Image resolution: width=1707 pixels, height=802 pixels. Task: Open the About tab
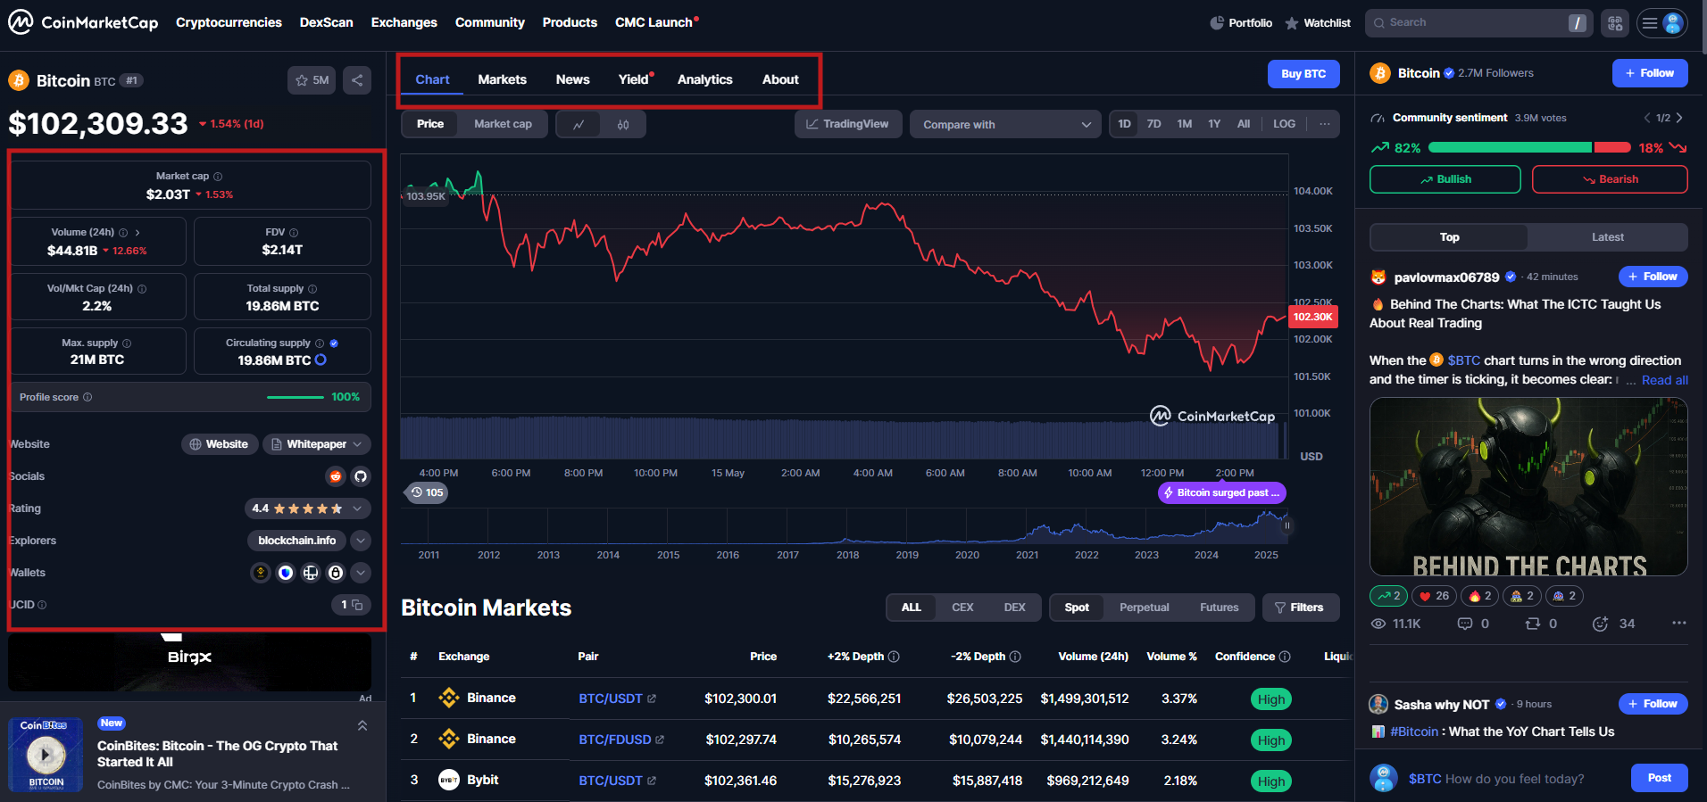tap(780, 79)
